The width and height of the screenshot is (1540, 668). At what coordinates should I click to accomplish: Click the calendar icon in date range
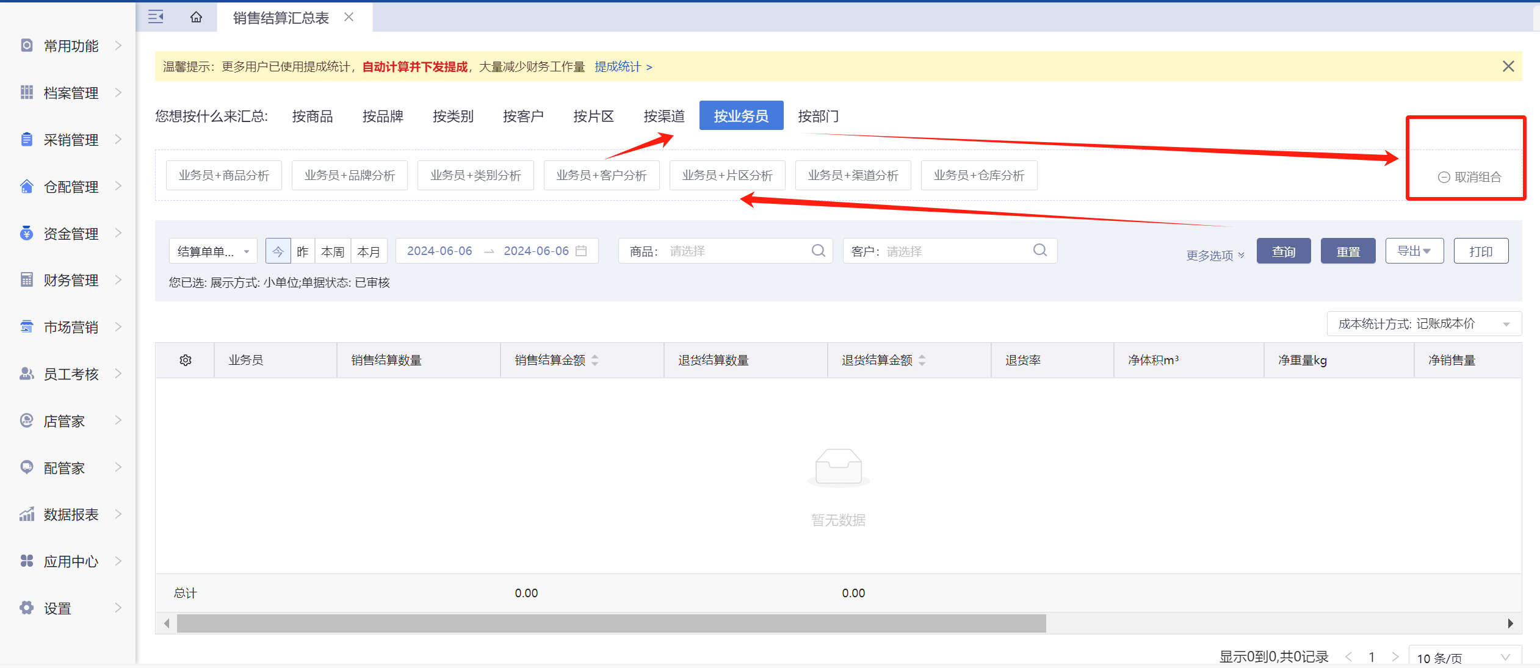(x=581, y=251)
